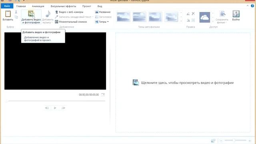Click the Титры credits button
This screenshot has height=144, width=256.
pos(101,22)
